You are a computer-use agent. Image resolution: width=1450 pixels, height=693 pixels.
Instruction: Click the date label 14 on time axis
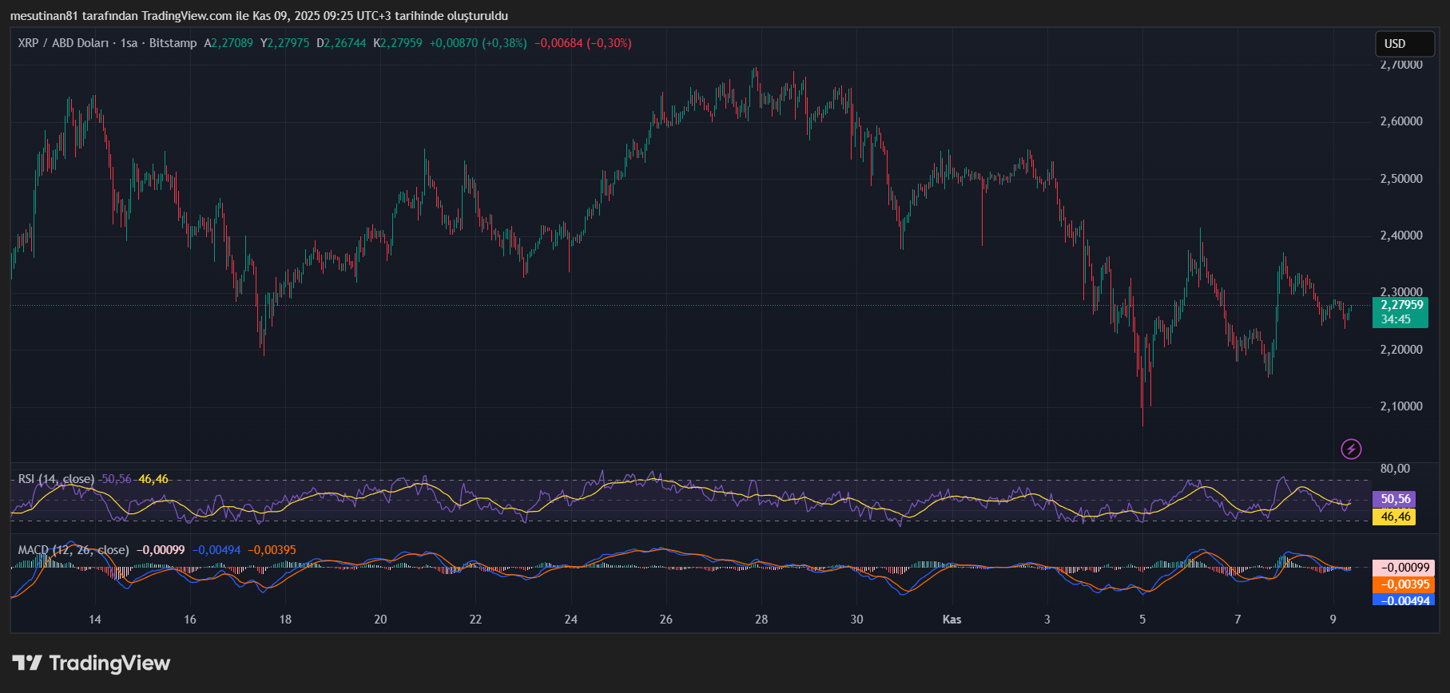(x=95, y=620)
